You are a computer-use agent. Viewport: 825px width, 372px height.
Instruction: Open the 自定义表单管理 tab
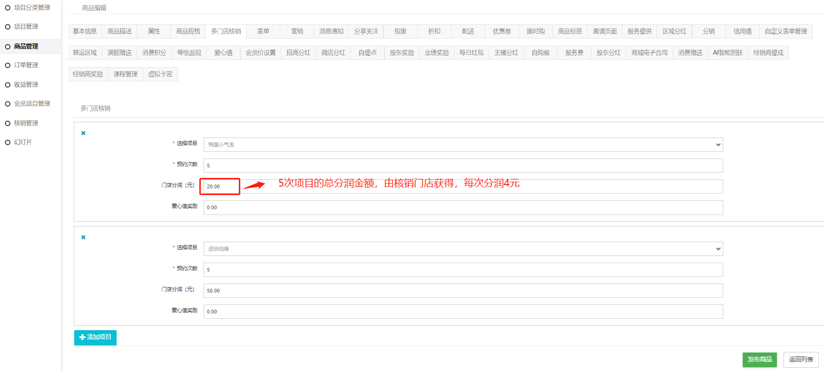(x=786, y=31)
